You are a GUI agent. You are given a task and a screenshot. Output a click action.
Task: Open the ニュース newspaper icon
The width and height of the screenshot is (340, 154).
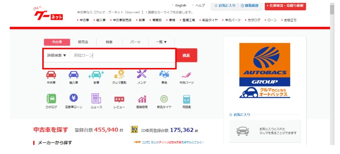(96, 98)
